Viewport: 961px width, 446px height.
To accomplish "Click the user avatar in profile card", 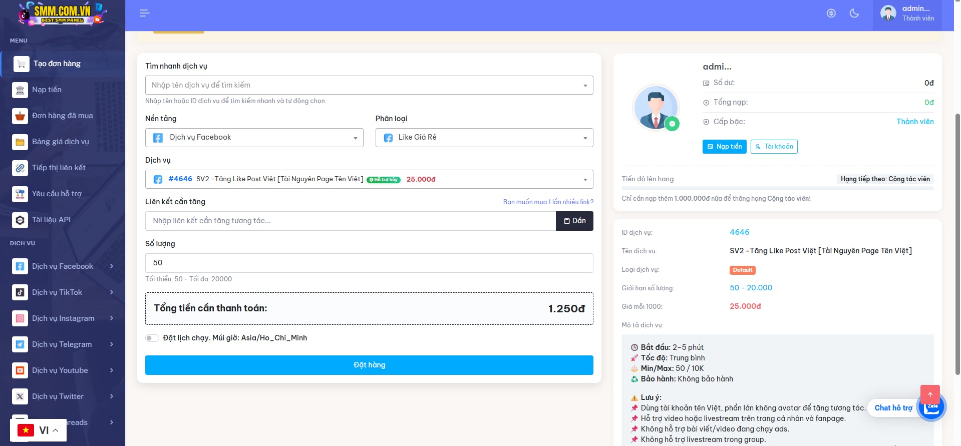I will click(656, 108).
